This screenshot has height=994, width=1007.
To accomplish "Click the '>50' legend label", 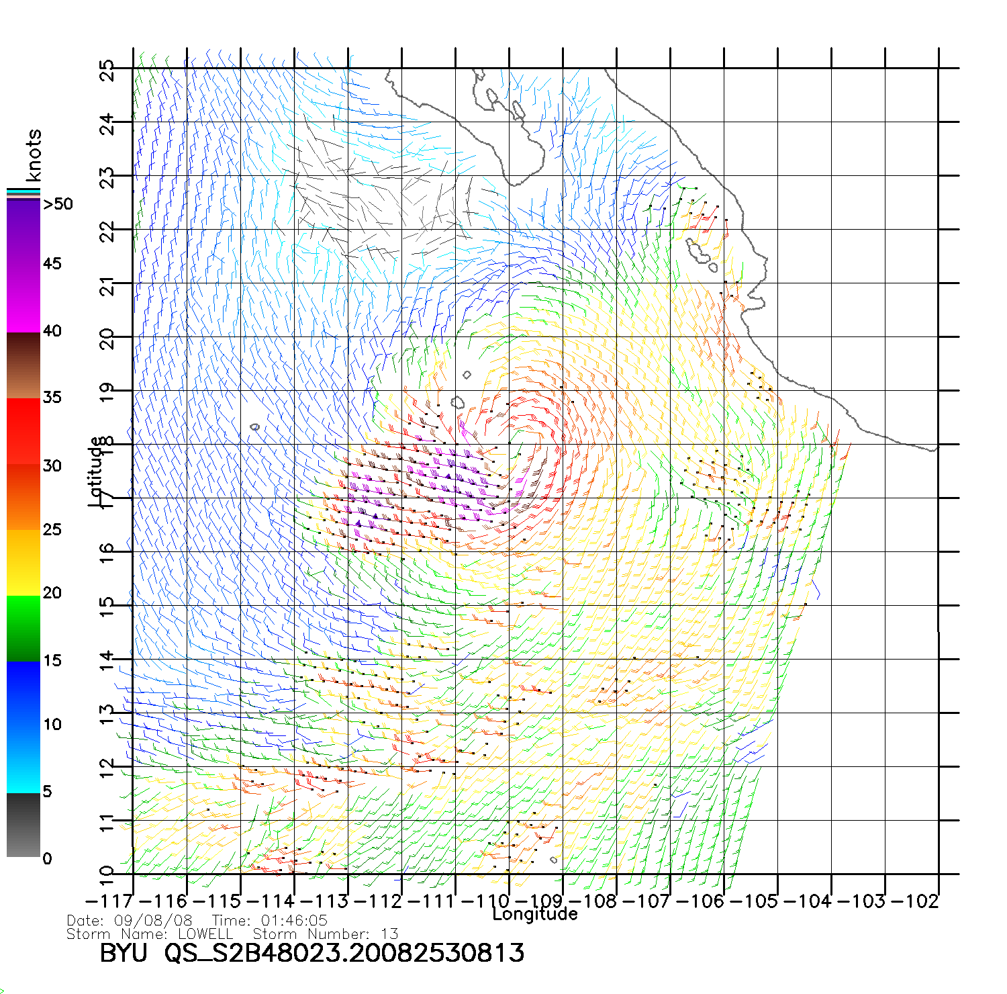I will click(x=58, y=204).
